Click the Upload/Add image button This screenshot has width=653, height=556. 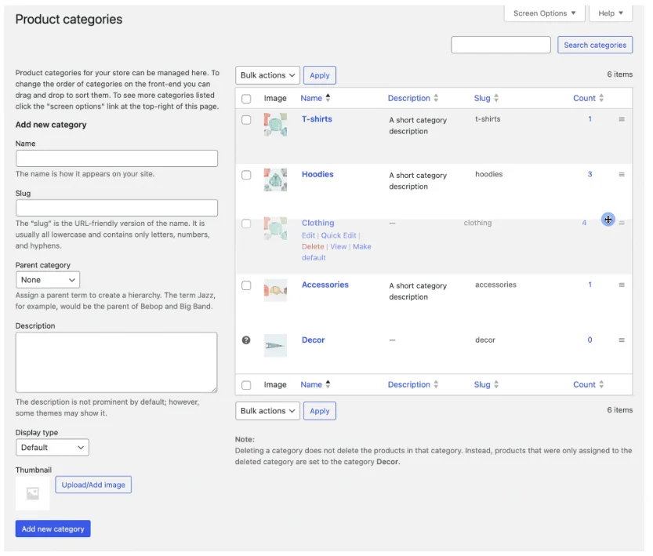click(93, 485)
